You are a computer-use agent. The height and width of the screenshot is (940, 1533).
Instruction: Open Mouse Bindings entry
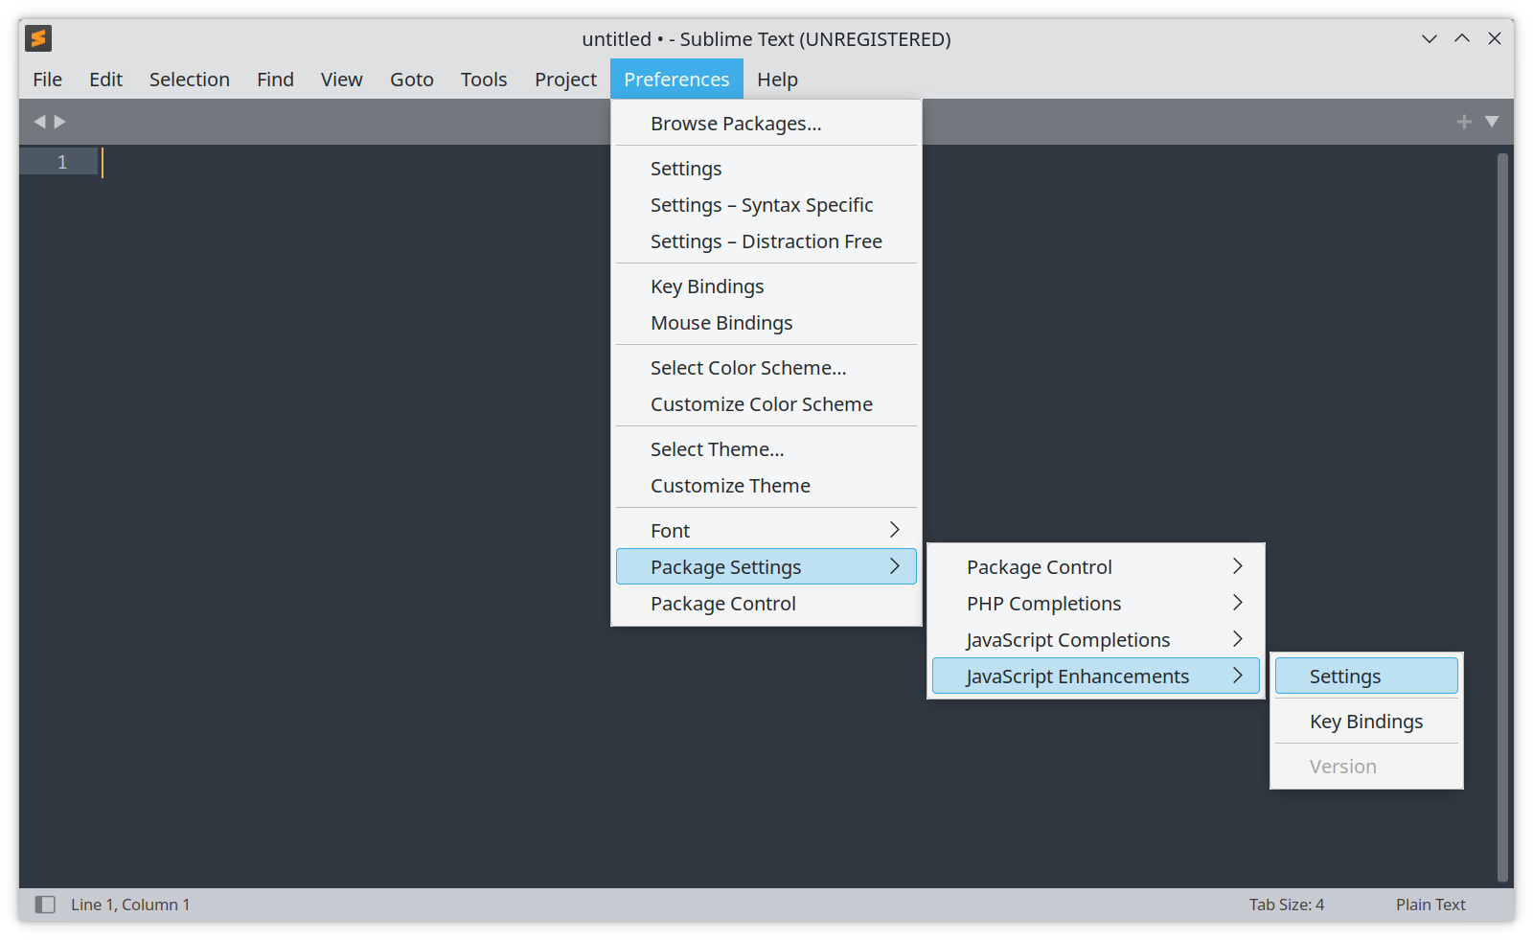click(766, 323)
